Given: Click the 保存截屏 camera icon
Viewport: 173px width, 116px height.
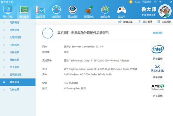Looking at the screenshot, I should click(139, 22).
